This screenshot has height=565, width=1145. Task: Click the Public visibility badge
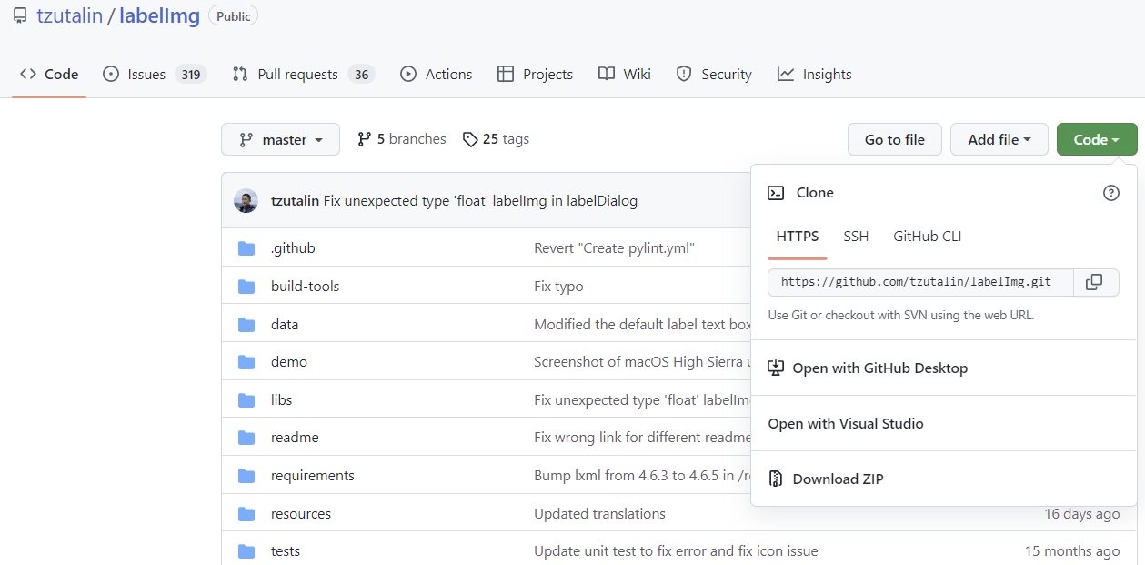[234, 16]
